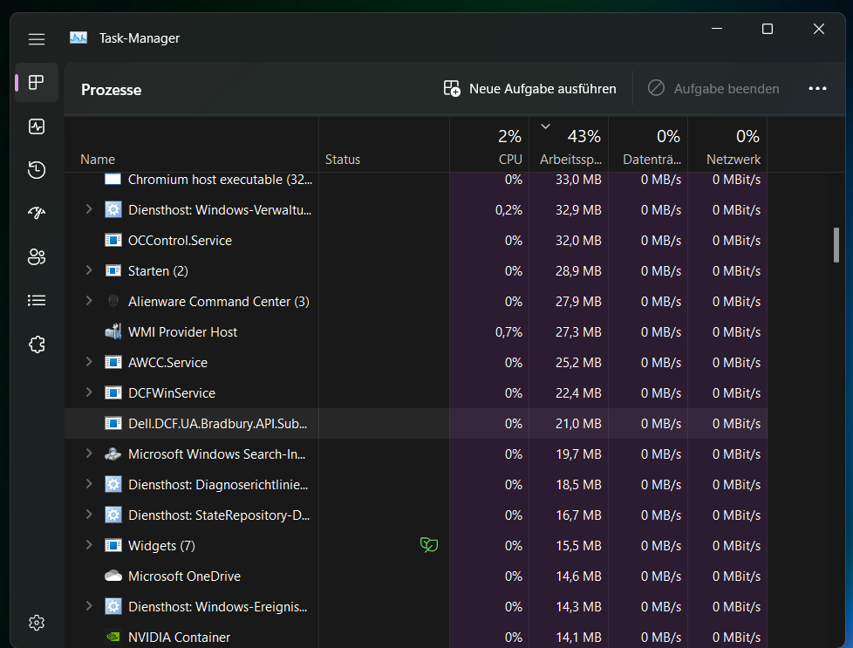Expand the AWCC.Service process

(x=89, y=361)
